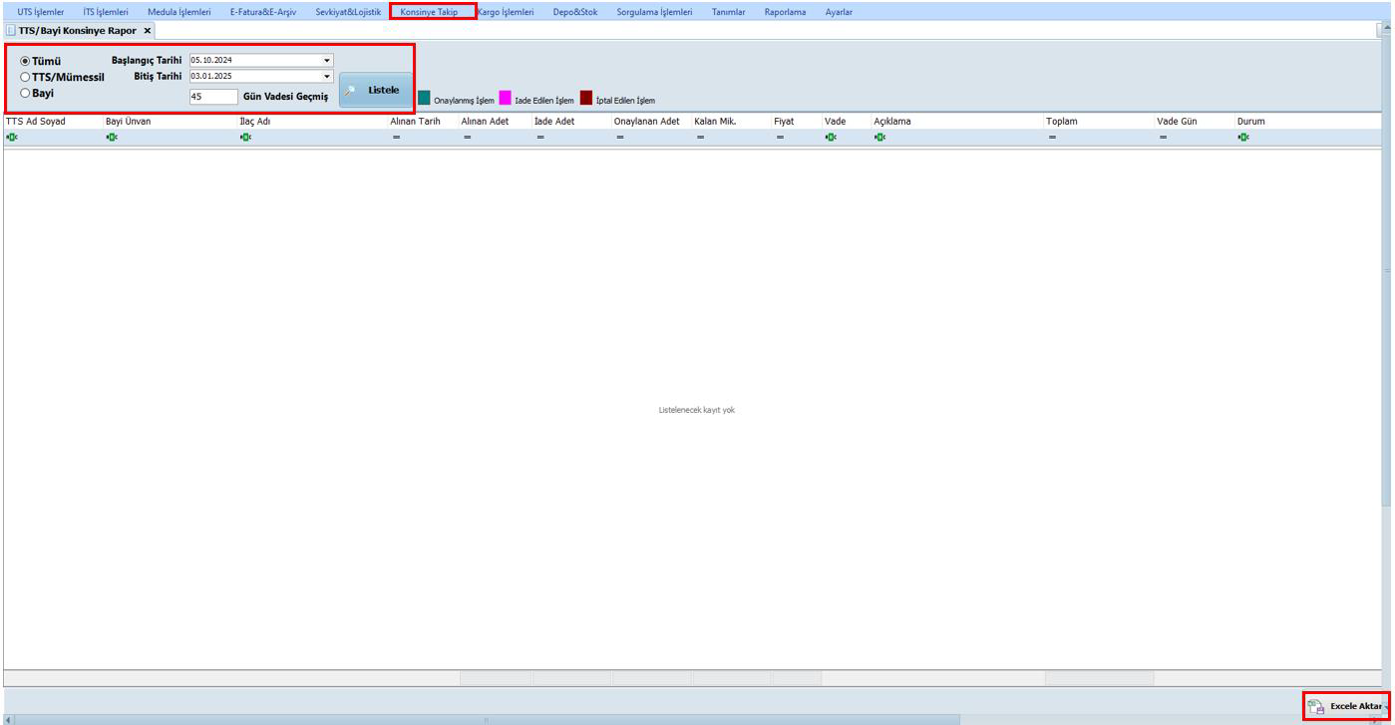The height and width of the screenshot is (725, 1395).
Task: Click filter icon under İlaç Adı column
Action: pos(245,138)
